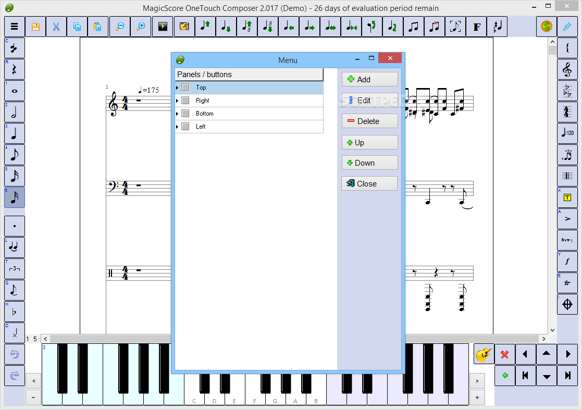Toggle the checkbox for Top panel
The width and height of the screenshot is (582, 410).
(185, 88)
